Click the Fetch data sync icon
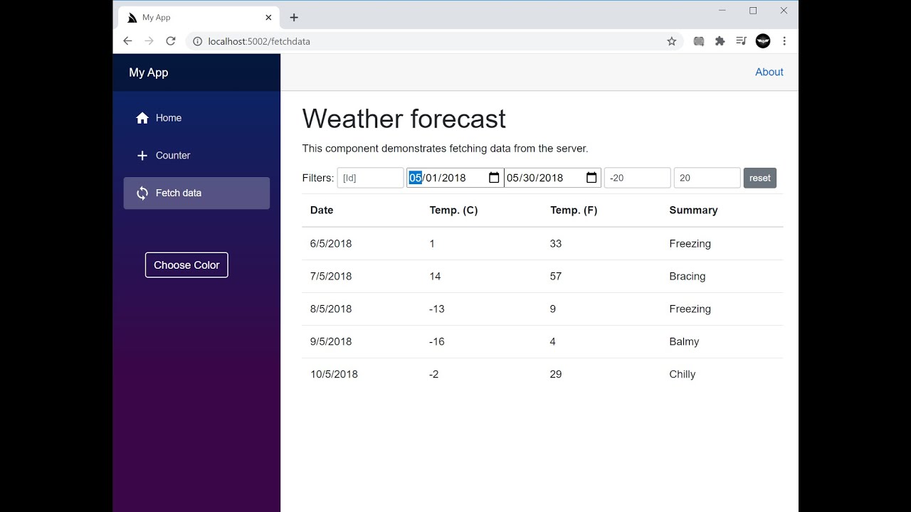 [142, 193]
